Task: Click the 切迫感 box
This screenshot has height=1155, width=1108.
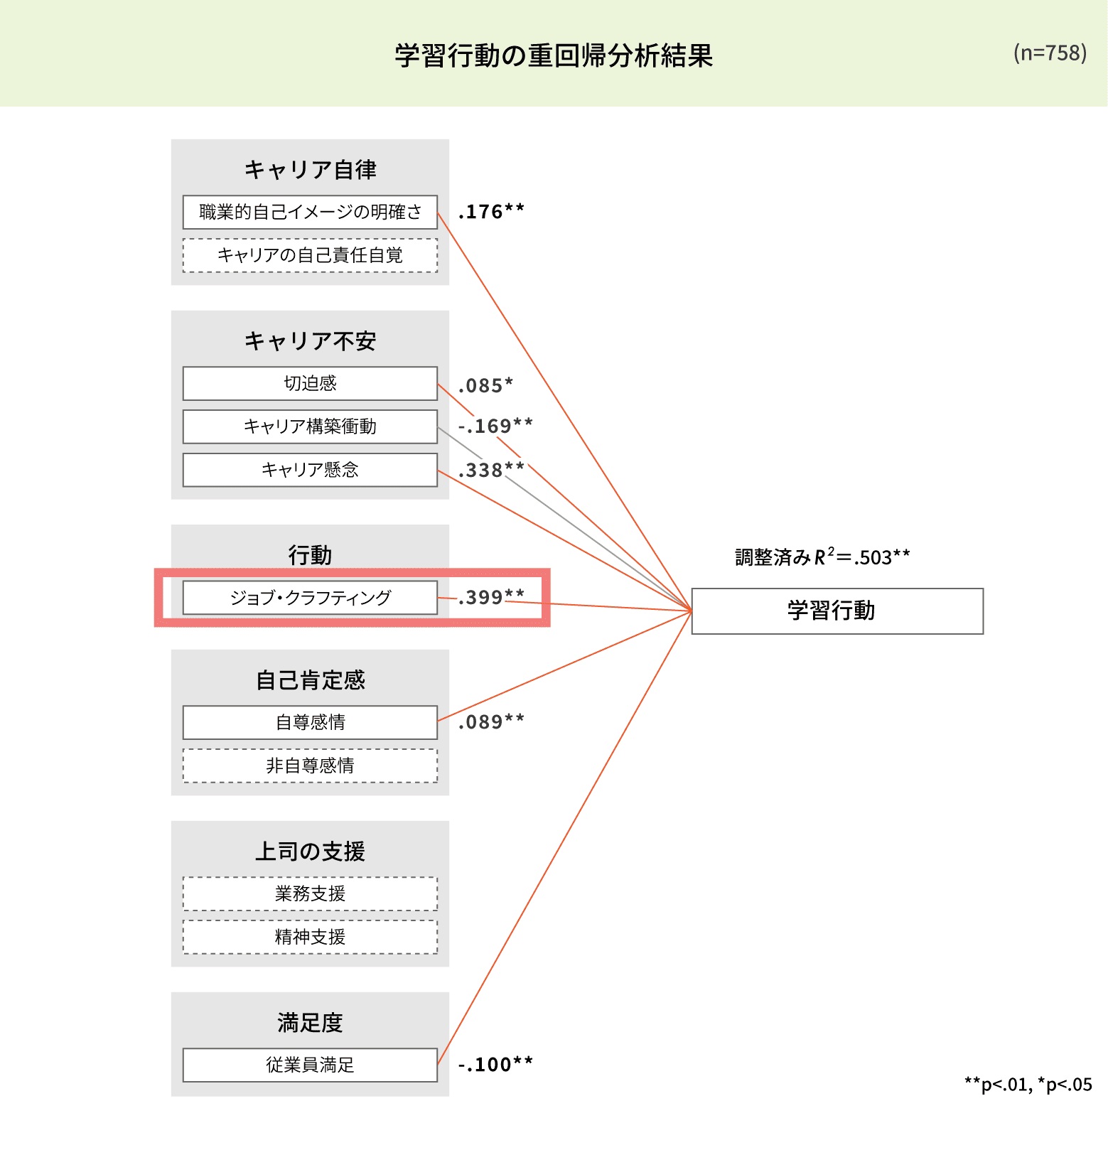Action: 310,384
